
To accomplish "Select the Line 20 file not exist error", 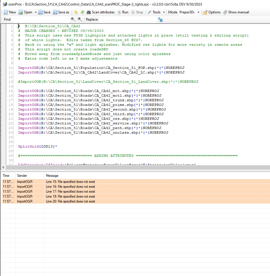I will pyautogui.click(x=136, y=201).
